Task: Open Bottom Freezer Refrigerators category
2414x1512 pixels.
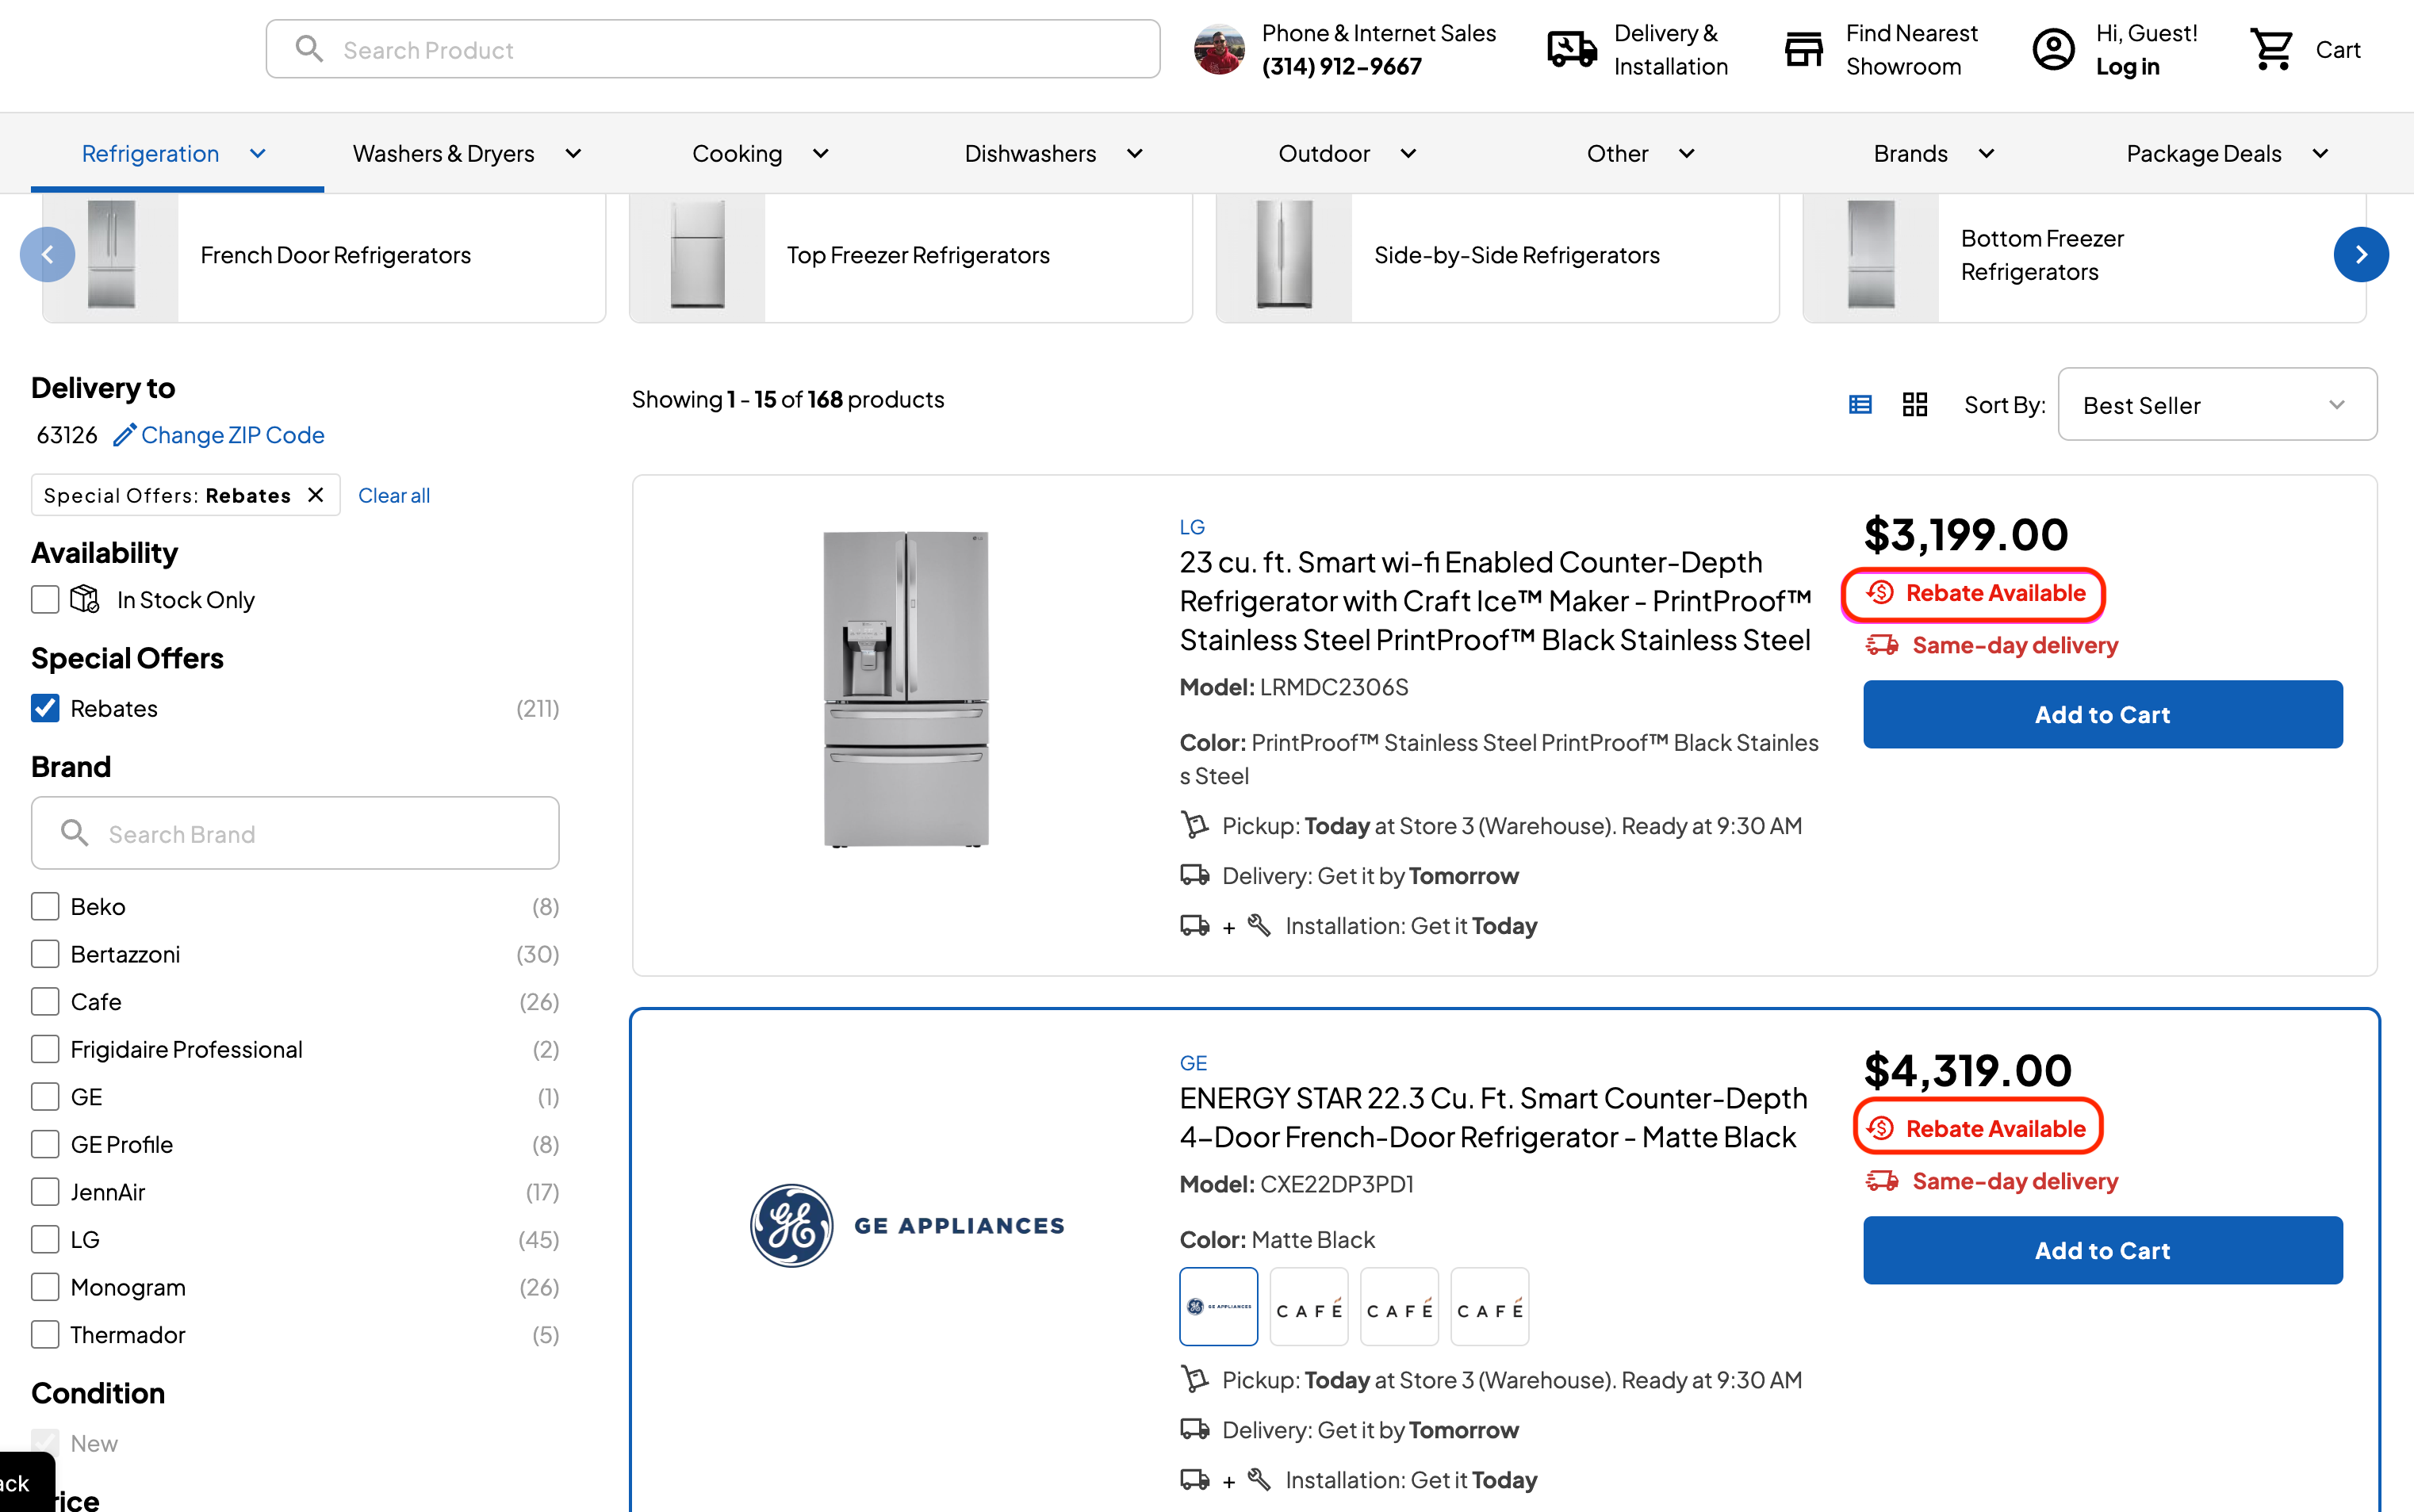Action: click(x=2085, y=256)
